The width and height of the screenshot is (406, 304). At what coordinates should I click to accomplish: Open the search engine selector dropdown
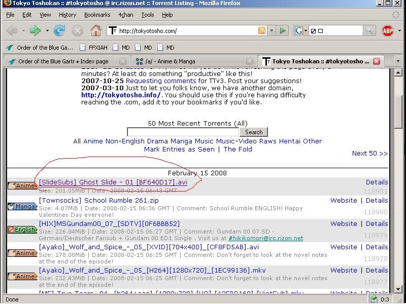306,31
